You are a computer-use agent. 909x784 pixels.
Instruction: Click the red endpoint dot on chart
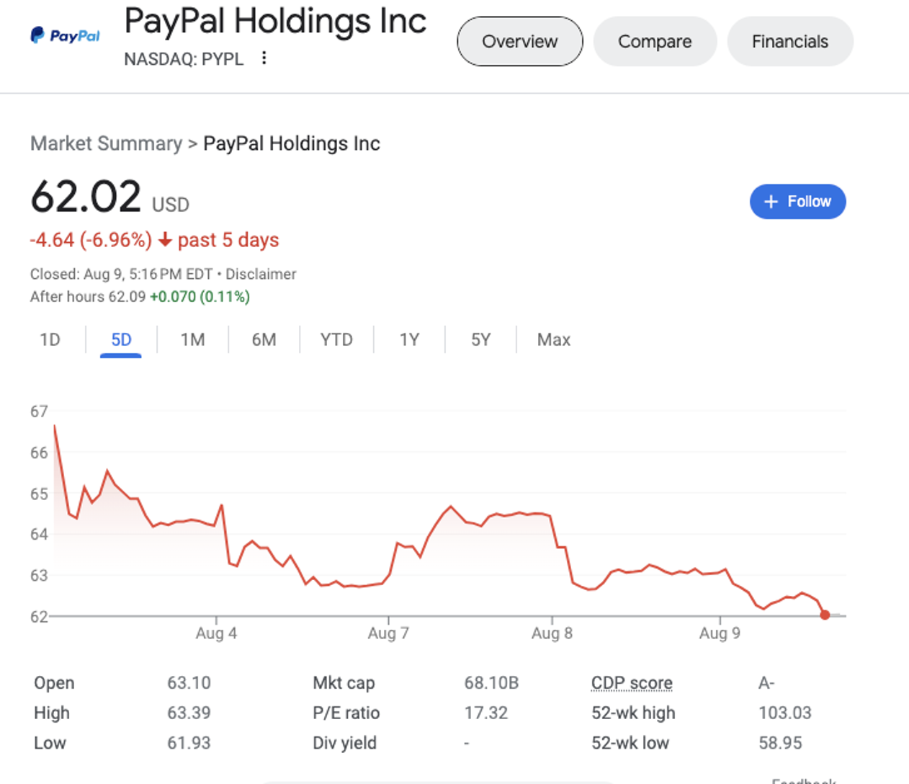coord(825,615)
